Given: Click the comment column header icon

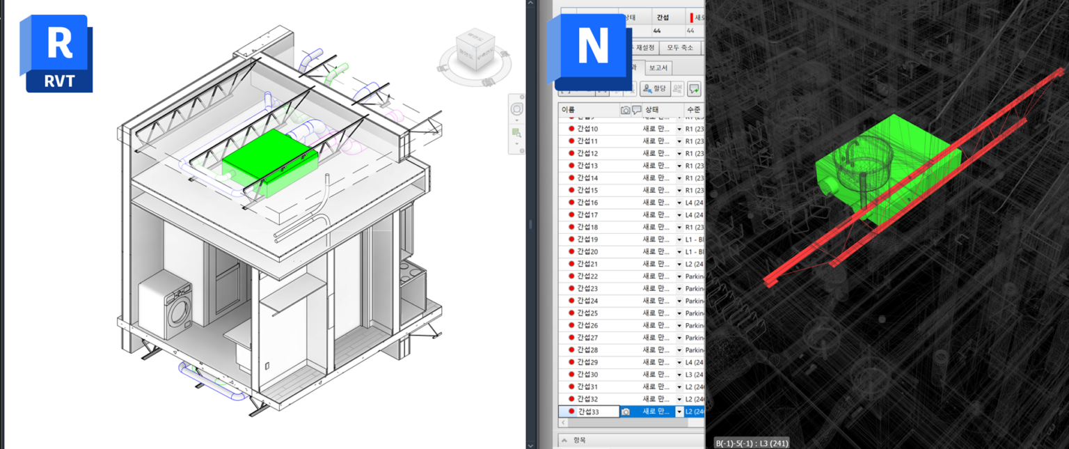Looking at the screenshot, I should (636, 110).
